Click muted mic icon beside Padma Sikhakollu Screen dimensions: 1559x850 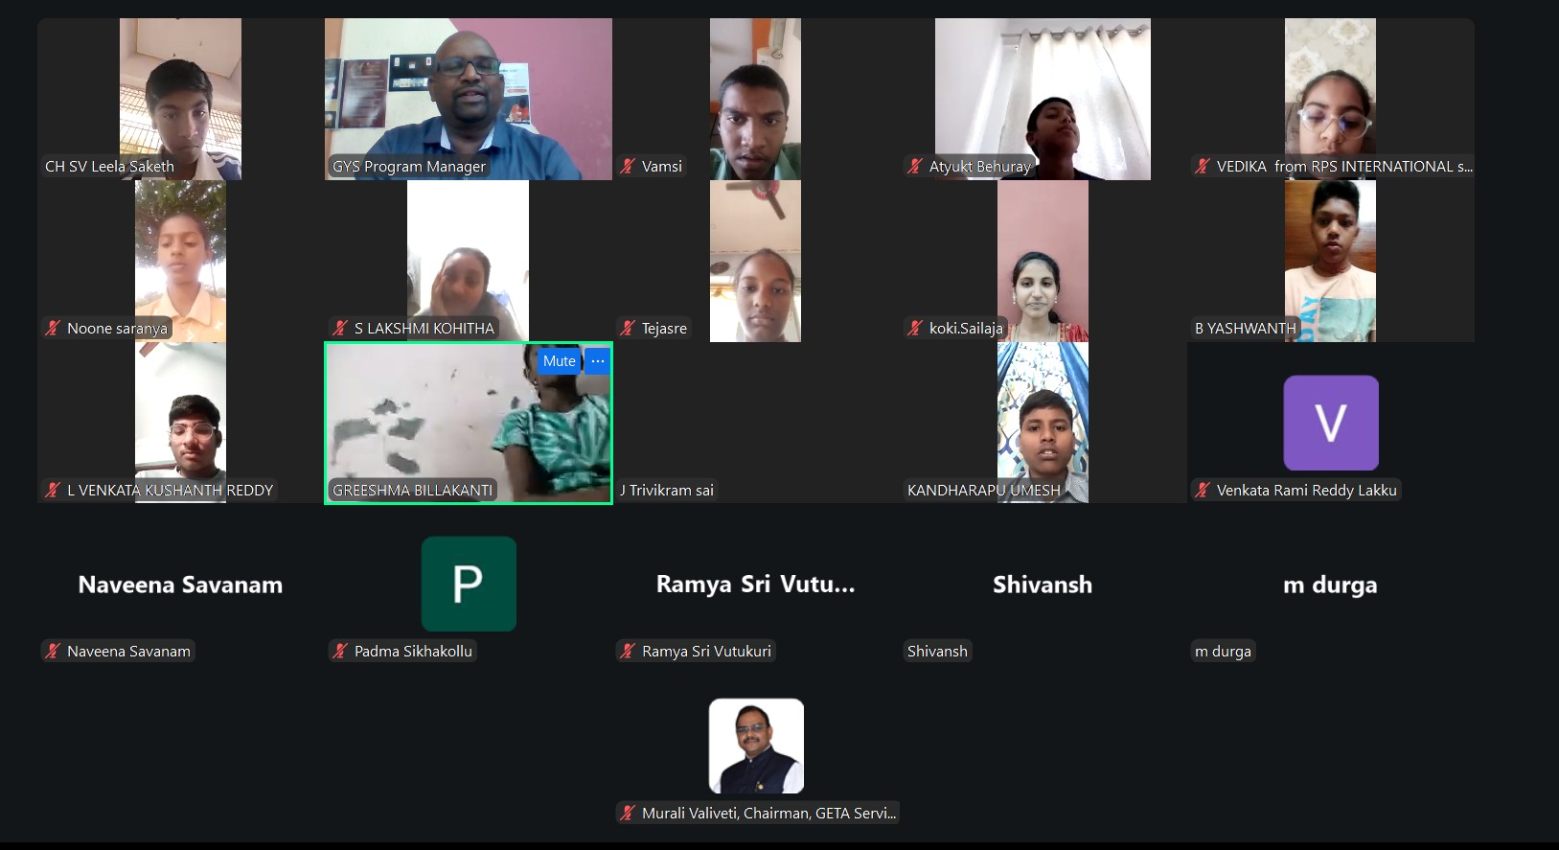(340, 651)
